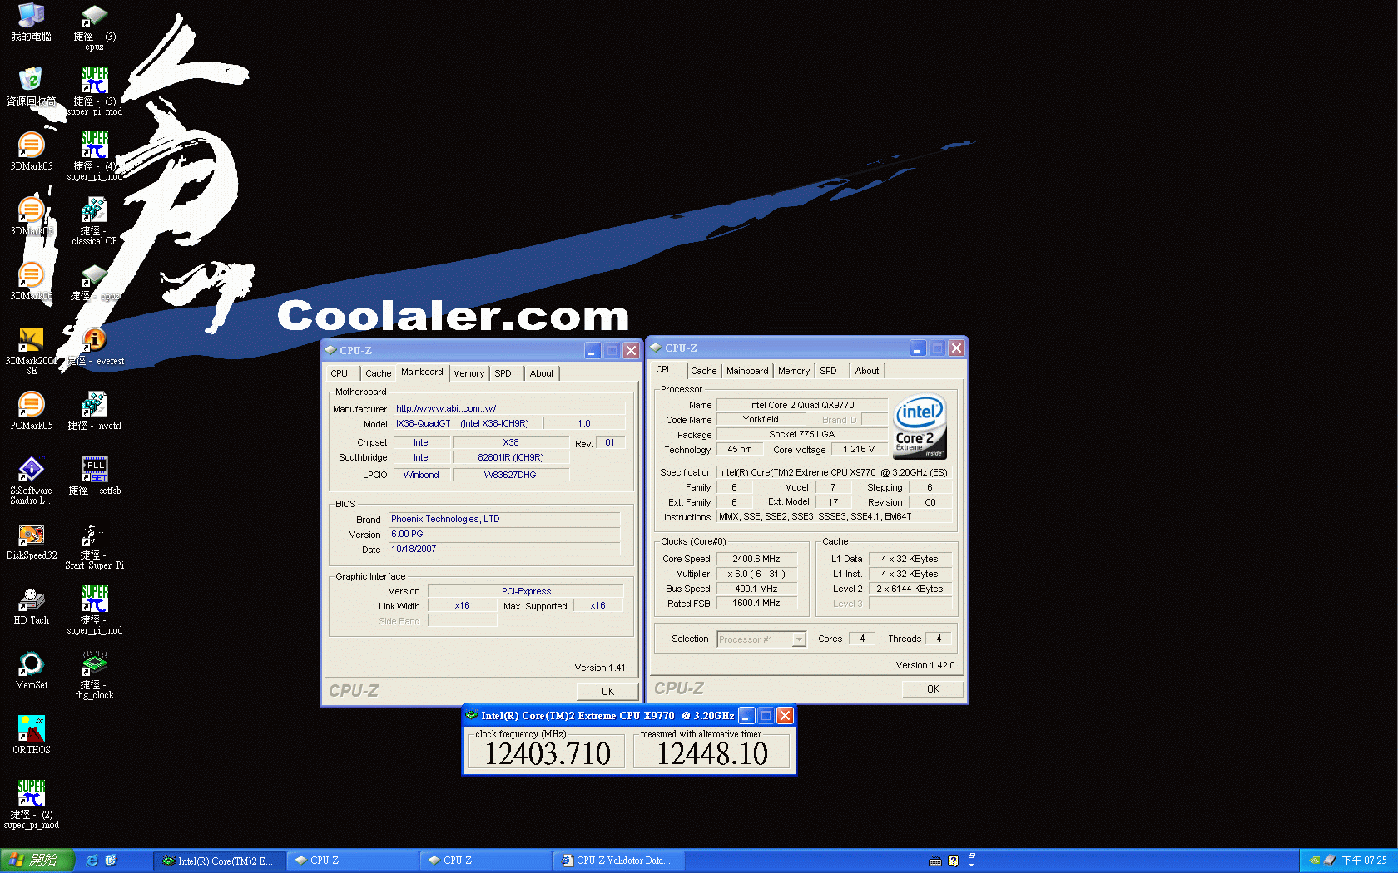The width and height of the screenshot is (1398, 873).
Task: Click the Code Name Yorkfield value
Action: point(761,419)
